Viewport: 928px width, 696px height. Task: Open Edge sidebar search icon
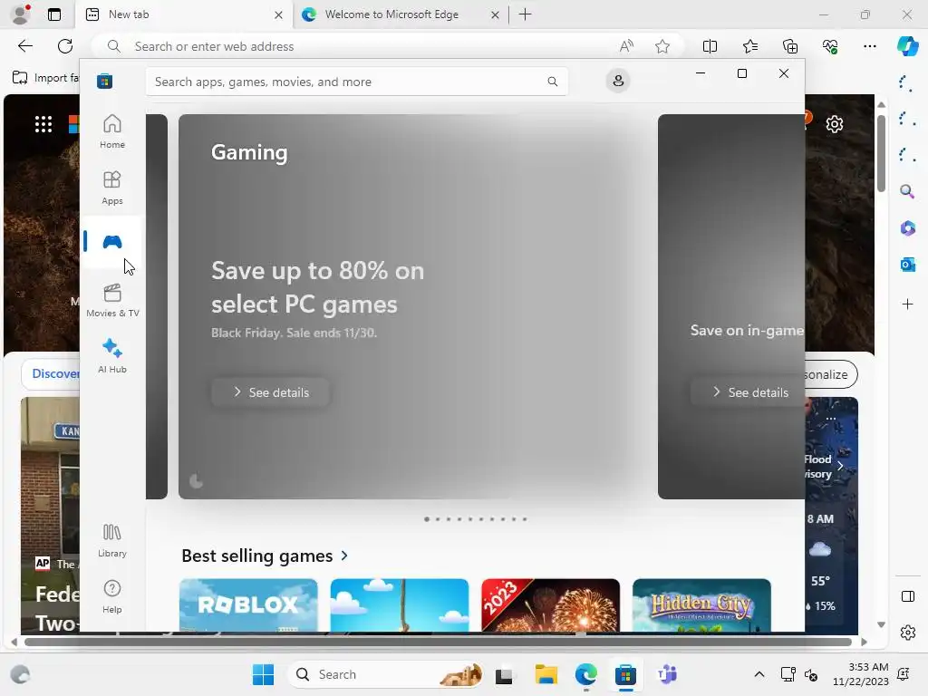pos(906,191)
